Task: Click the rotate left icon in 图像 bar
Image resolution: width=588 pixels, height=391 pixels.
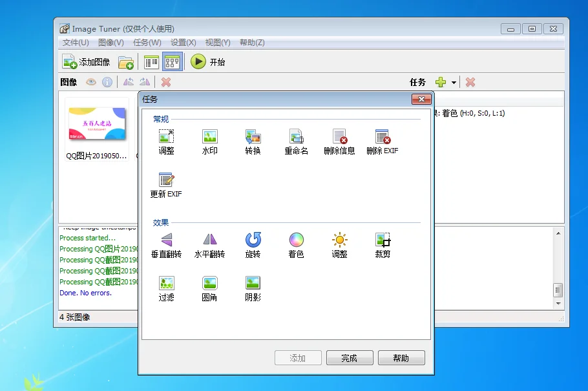Action: 128,82
